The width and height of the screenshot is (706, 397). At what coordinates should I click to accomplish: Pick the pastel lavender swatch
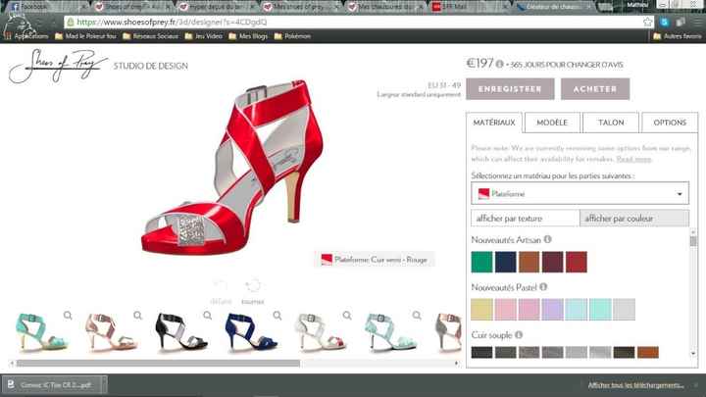pos(552,309)
